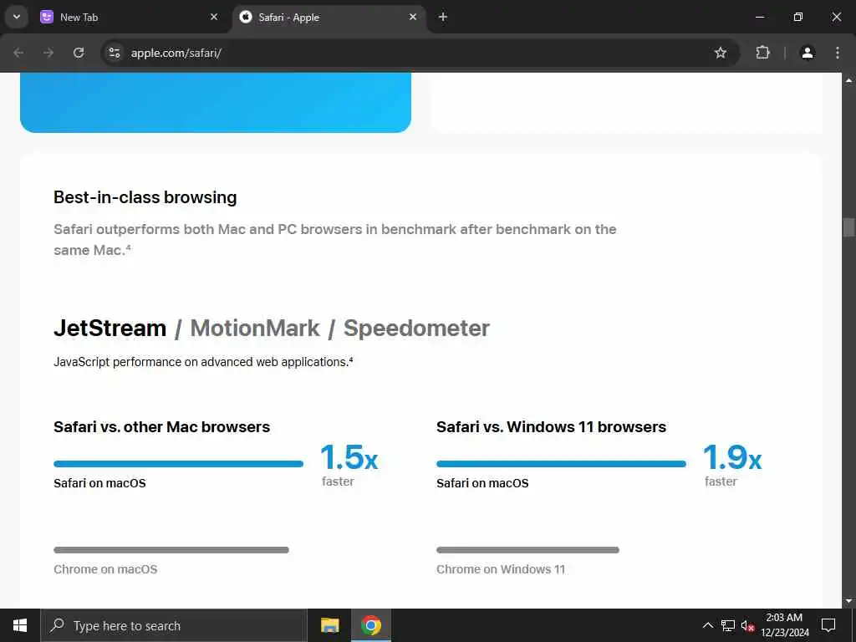Close the Safari - Apple tab
This screenshot has width=856, height=642.
tap(413, 17)
